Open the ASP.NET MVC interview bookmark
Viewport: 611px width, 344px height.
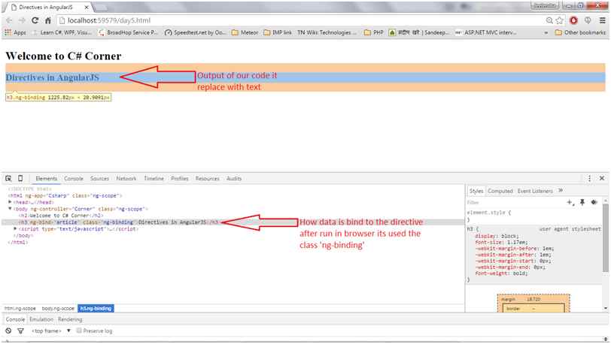[485, 33]
